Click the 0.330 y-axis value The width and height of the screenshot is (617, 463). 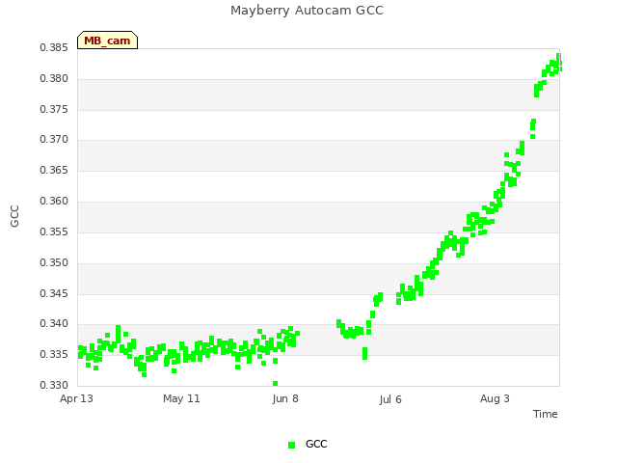pyautogui.click(x=54, y=385)
